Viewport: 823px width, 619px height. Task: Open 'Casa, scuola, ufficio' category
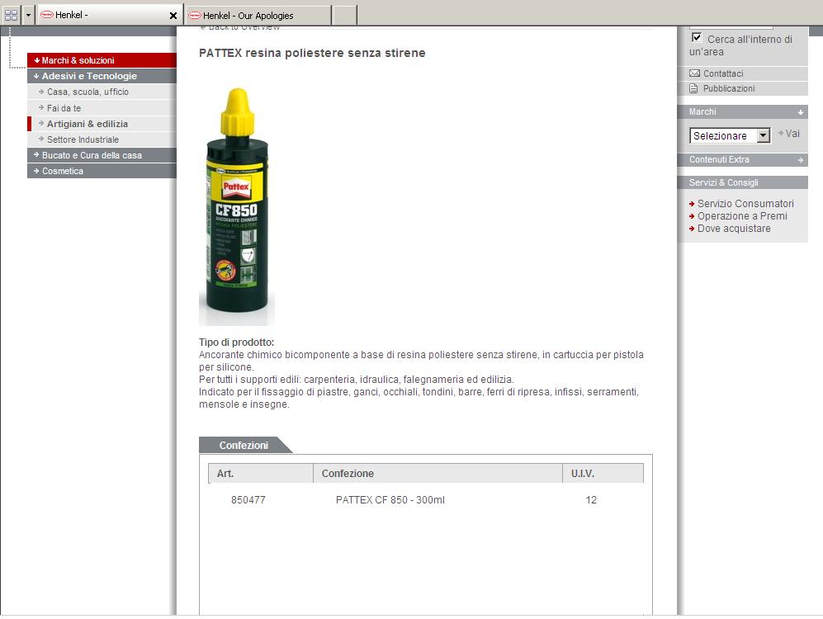pyautogui.click(x=88, y=92)
